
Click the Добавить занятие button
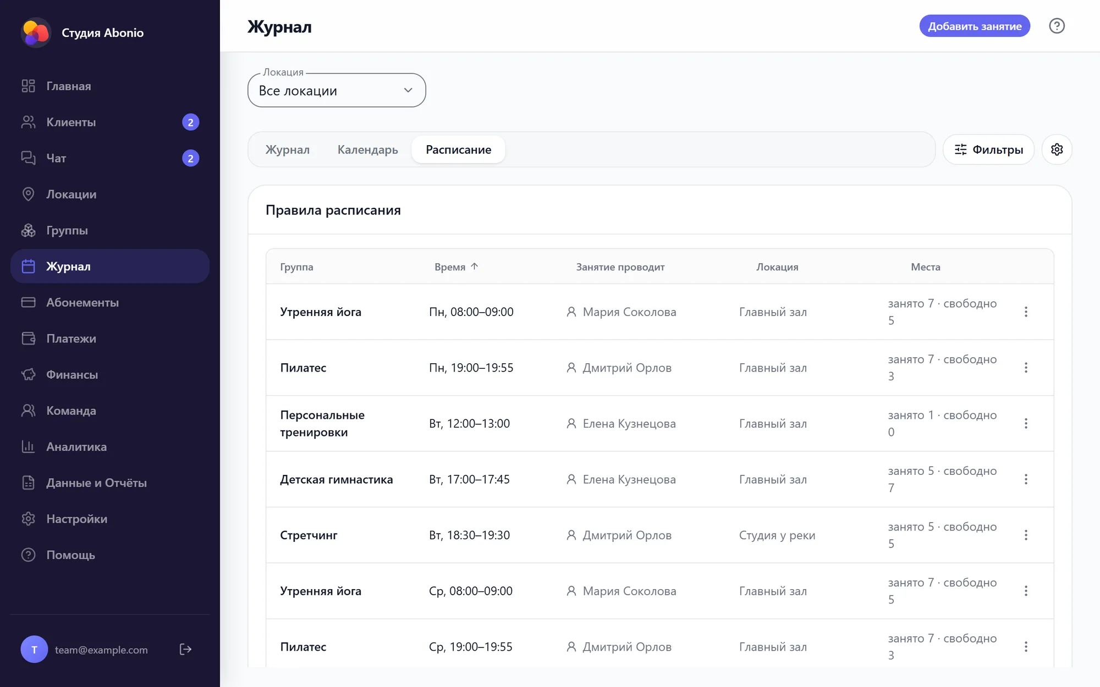point(975,26)
